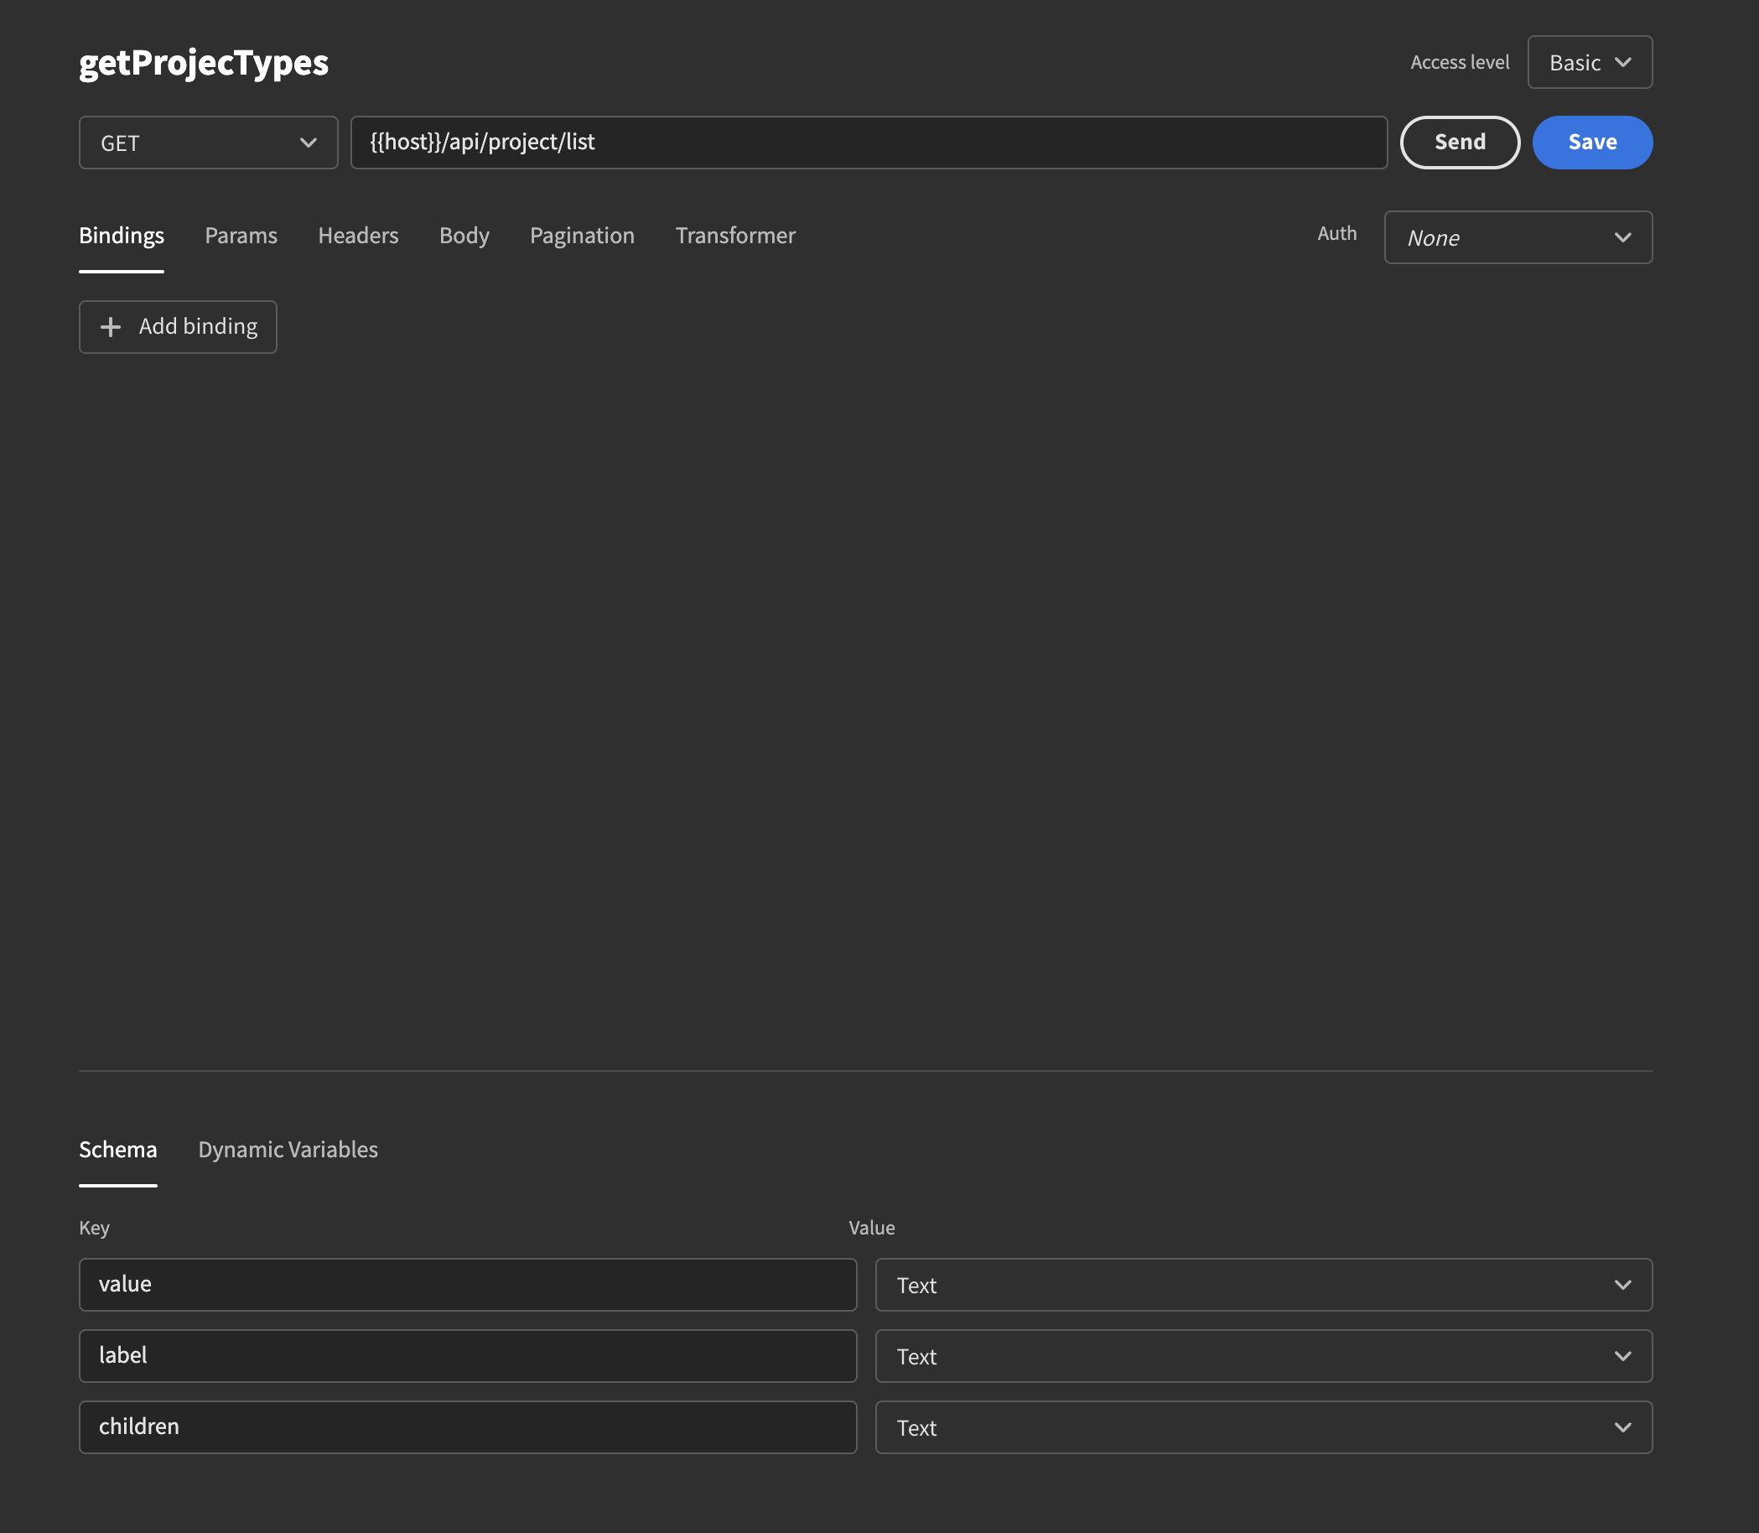Select the Bindings tab

click(121, 236)
